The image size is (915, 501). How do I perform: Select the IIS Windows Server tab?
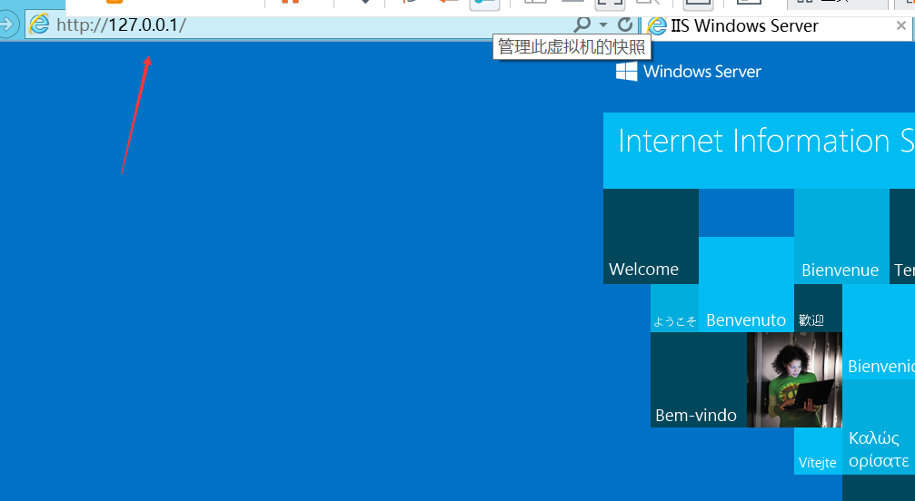(x=777, y=25)
